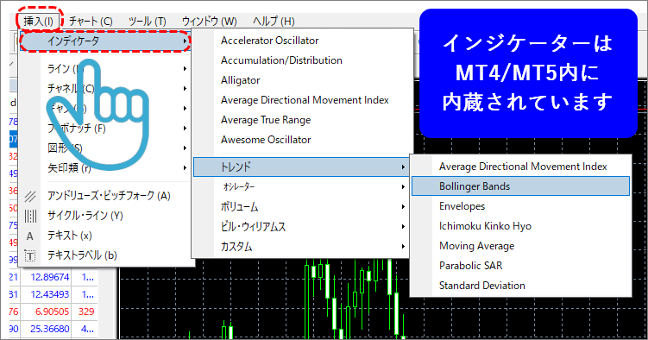Open the ヘルプ (H) menu

tap(274, 21)
